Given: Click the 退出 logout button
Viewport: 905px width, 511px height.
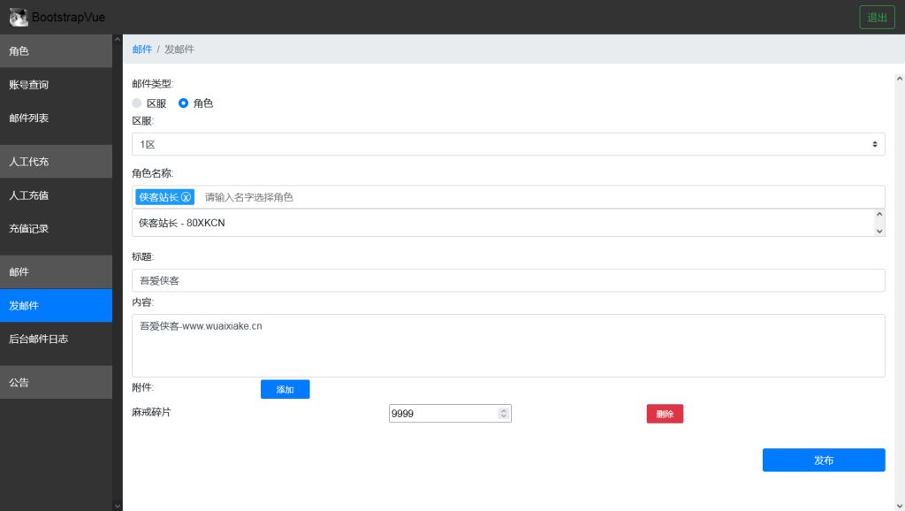Looking at the screenshot, I should click(877, 18).
